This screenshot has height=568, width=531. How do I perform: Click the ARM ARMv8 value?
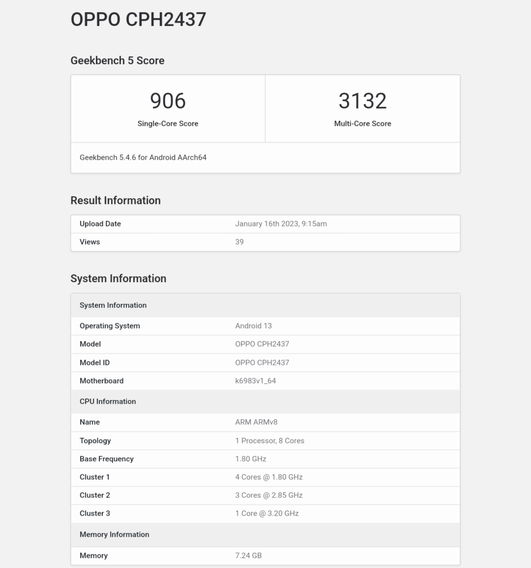click(x=256, y=422)
